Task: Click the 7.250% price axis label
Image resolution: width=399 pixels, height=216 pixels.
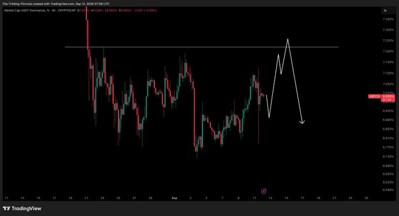Action: click(x=388, y=41)
